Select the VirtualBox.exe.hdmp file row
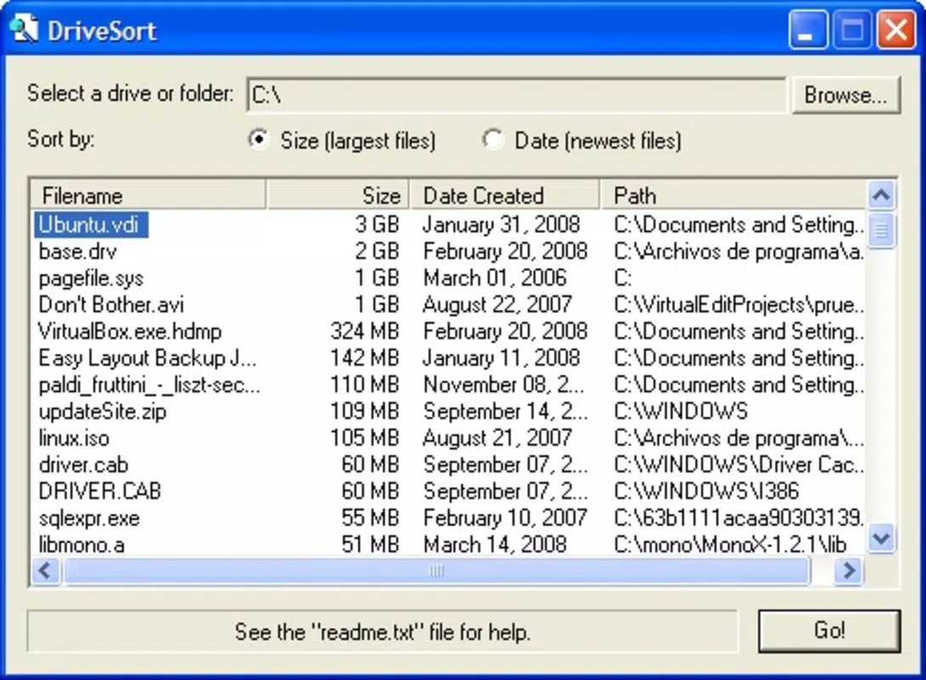Viewport: 926px width, 680px height. [x=447, y=331]
